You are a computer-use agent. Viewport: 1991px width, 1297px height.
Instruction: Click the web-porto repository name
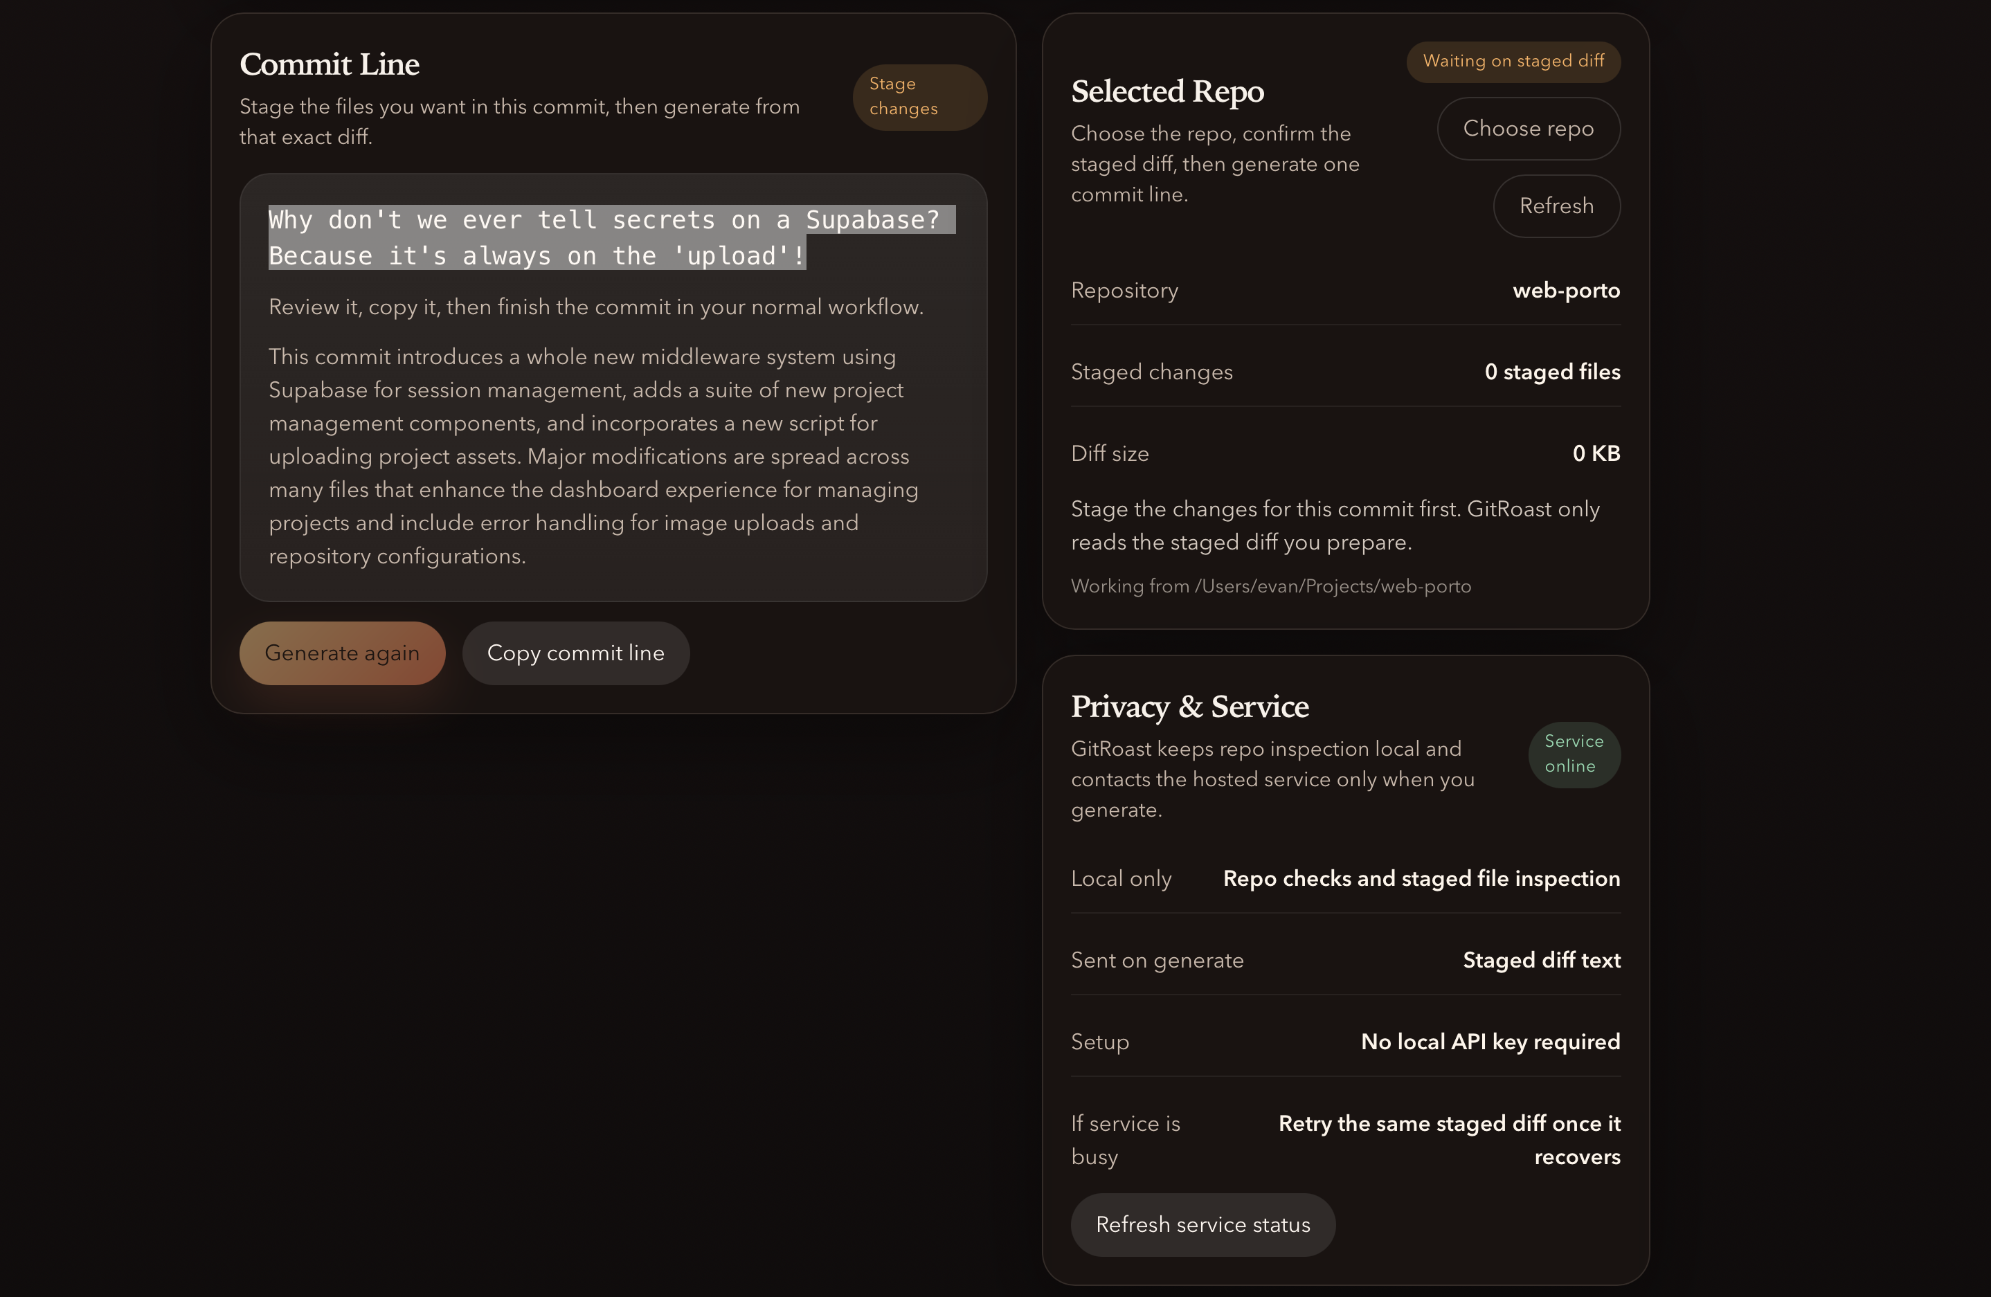coord(1565,290)
